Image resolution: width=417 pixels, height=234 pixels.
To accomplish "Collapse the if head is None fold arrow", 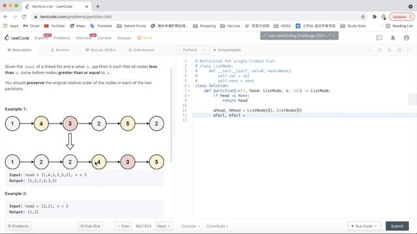I will click(189, 96).
